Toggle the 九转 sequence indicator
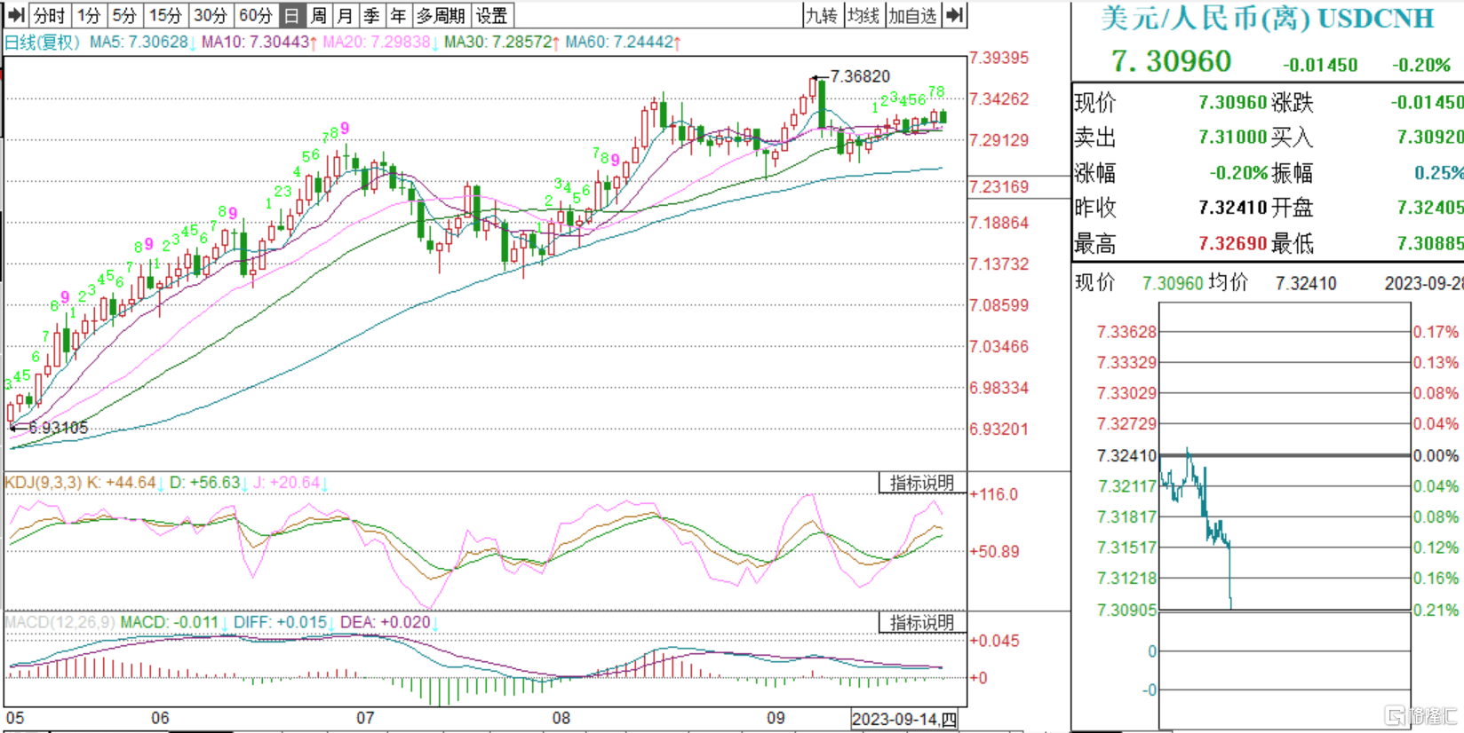Screen dimensions: 1464x733 821,15
